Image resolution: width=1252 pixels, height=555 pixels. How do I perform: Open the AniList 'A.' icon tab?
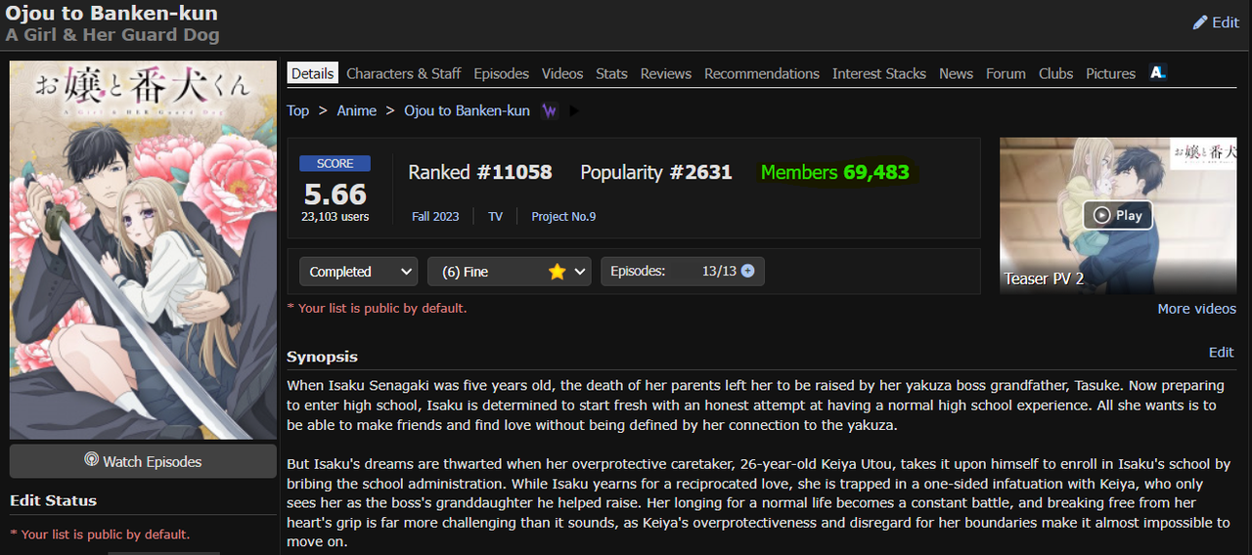(1157, 72)
